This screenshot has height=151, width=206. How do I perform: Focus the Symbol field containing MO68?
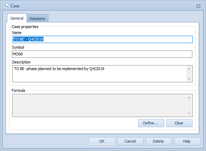(x=102, y=54)
